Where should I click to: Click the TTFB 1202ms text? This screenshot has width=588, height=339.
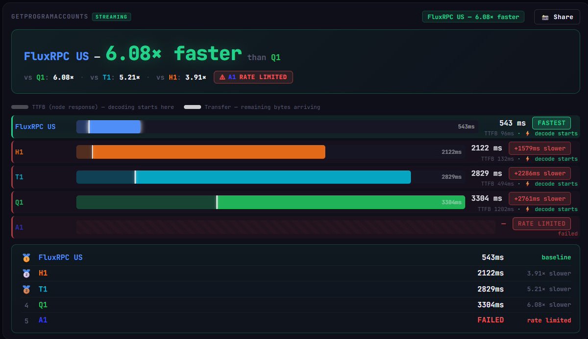[496, 209]
